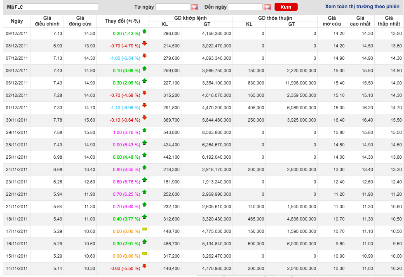Click the 'Giá thấp nhất' column header
Viewport: 404px width, 277px height.
point(389,21)
